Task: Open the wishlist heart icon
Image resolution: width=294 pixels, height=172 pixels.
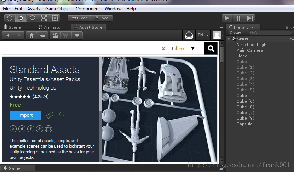Action: click(x=77, y=35)
